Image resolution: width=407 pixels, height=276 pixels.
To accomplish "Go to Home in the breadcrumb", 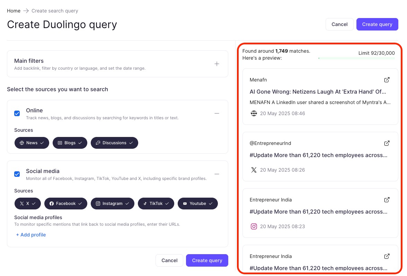I will point(14,11).
